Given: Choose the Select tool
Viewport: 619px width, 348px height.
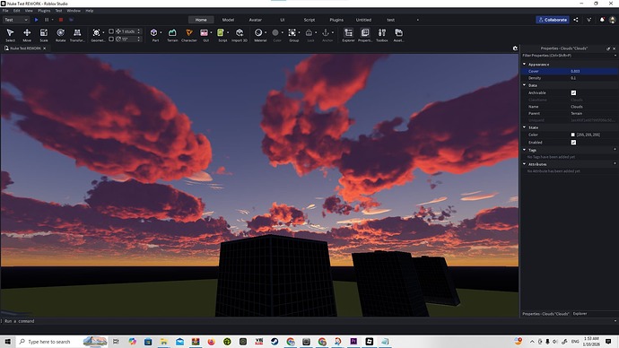Looking at the screenshot, I should [x=10, y=35].
